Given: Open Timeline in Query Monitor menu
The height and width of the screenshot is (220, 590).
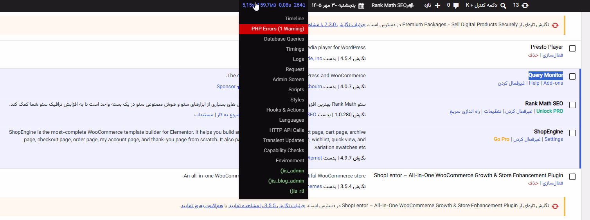Looking at the screenshot, I should tap(273, 18).
